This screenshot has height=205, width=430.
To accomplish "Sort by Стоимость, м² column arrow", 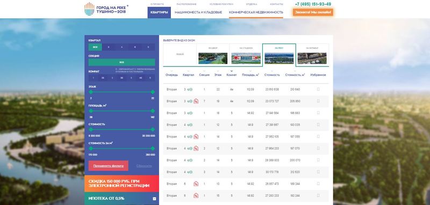I will coord(295,71).
